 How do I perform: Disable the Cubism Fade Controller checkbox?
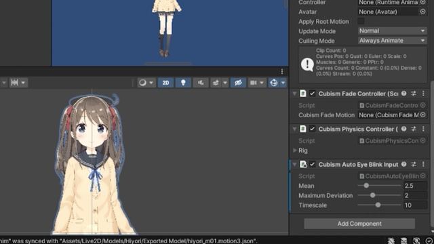312,94
